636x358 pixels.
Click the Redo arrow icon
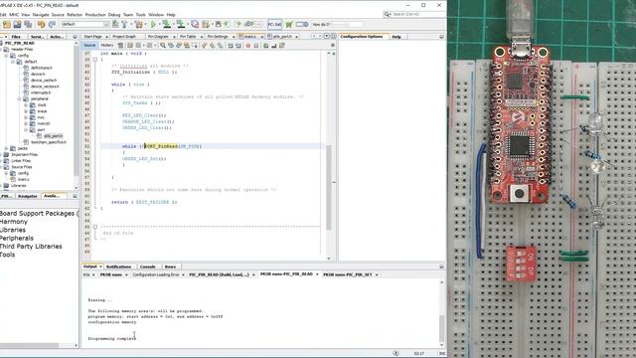pos(52,24)
